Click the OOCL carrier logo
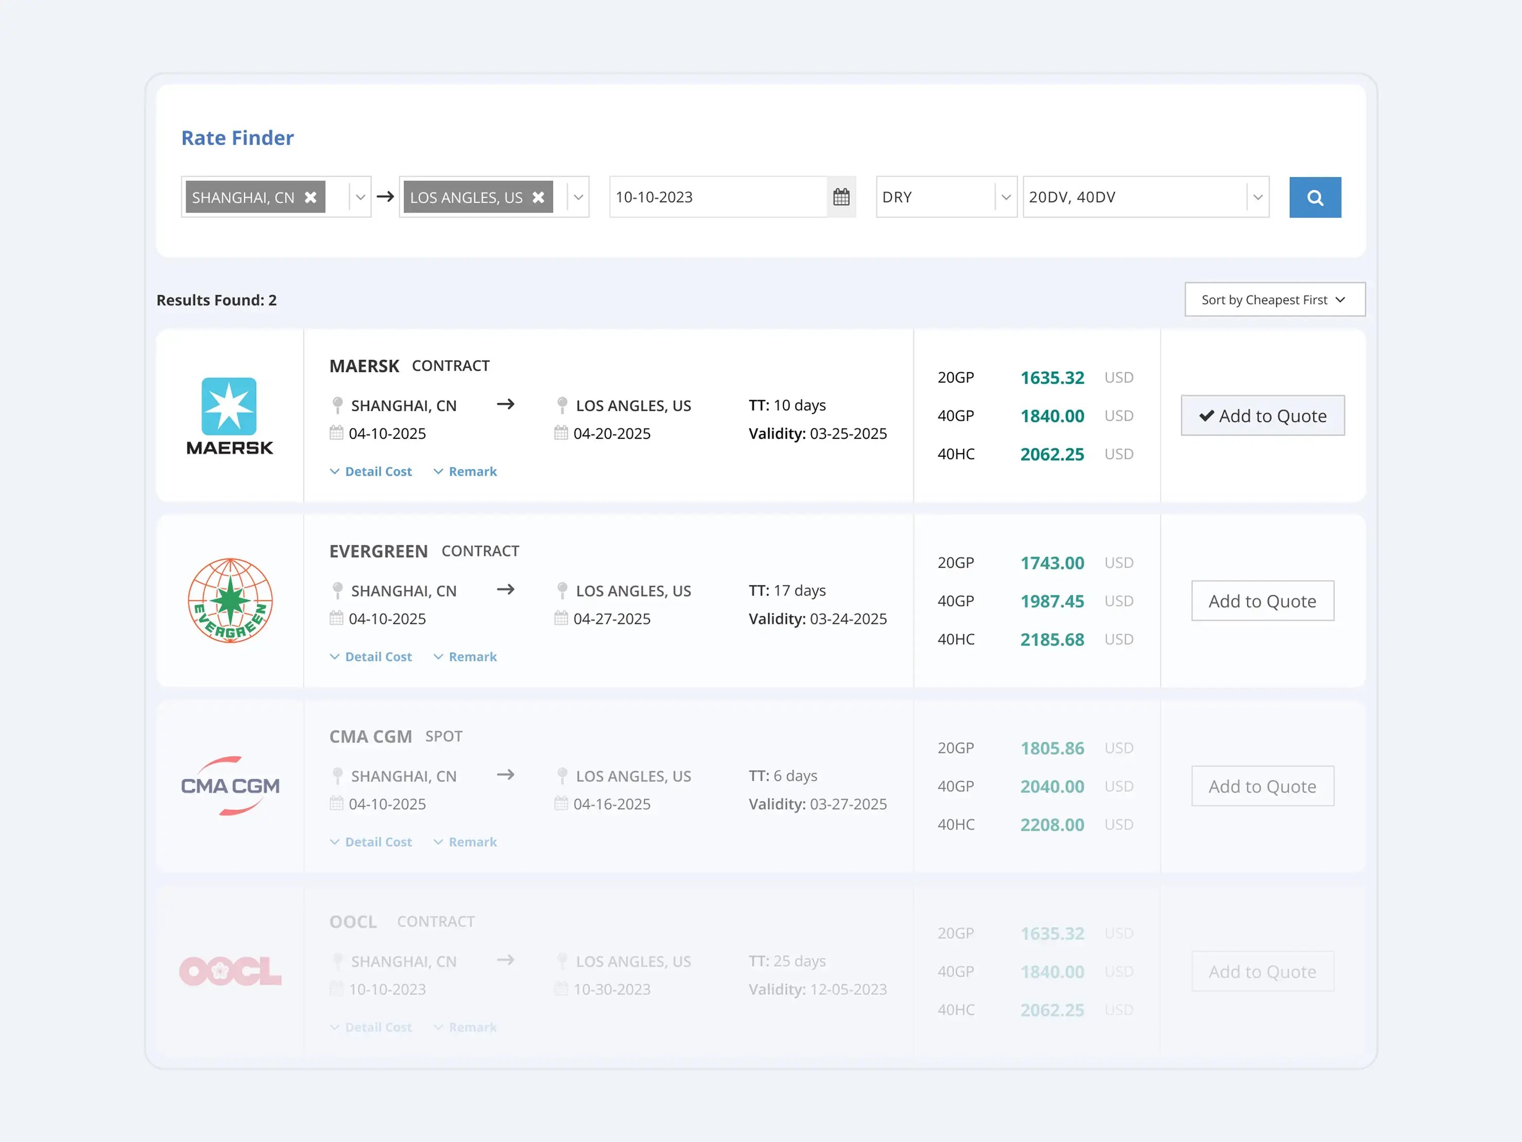Screen dimensions: 1522x1142 point(230,971)
